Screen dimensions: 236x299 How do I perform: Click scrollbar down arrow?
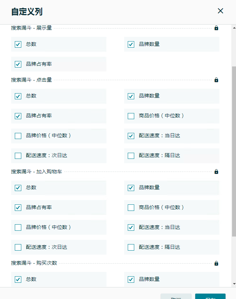[x=234, y=284]
